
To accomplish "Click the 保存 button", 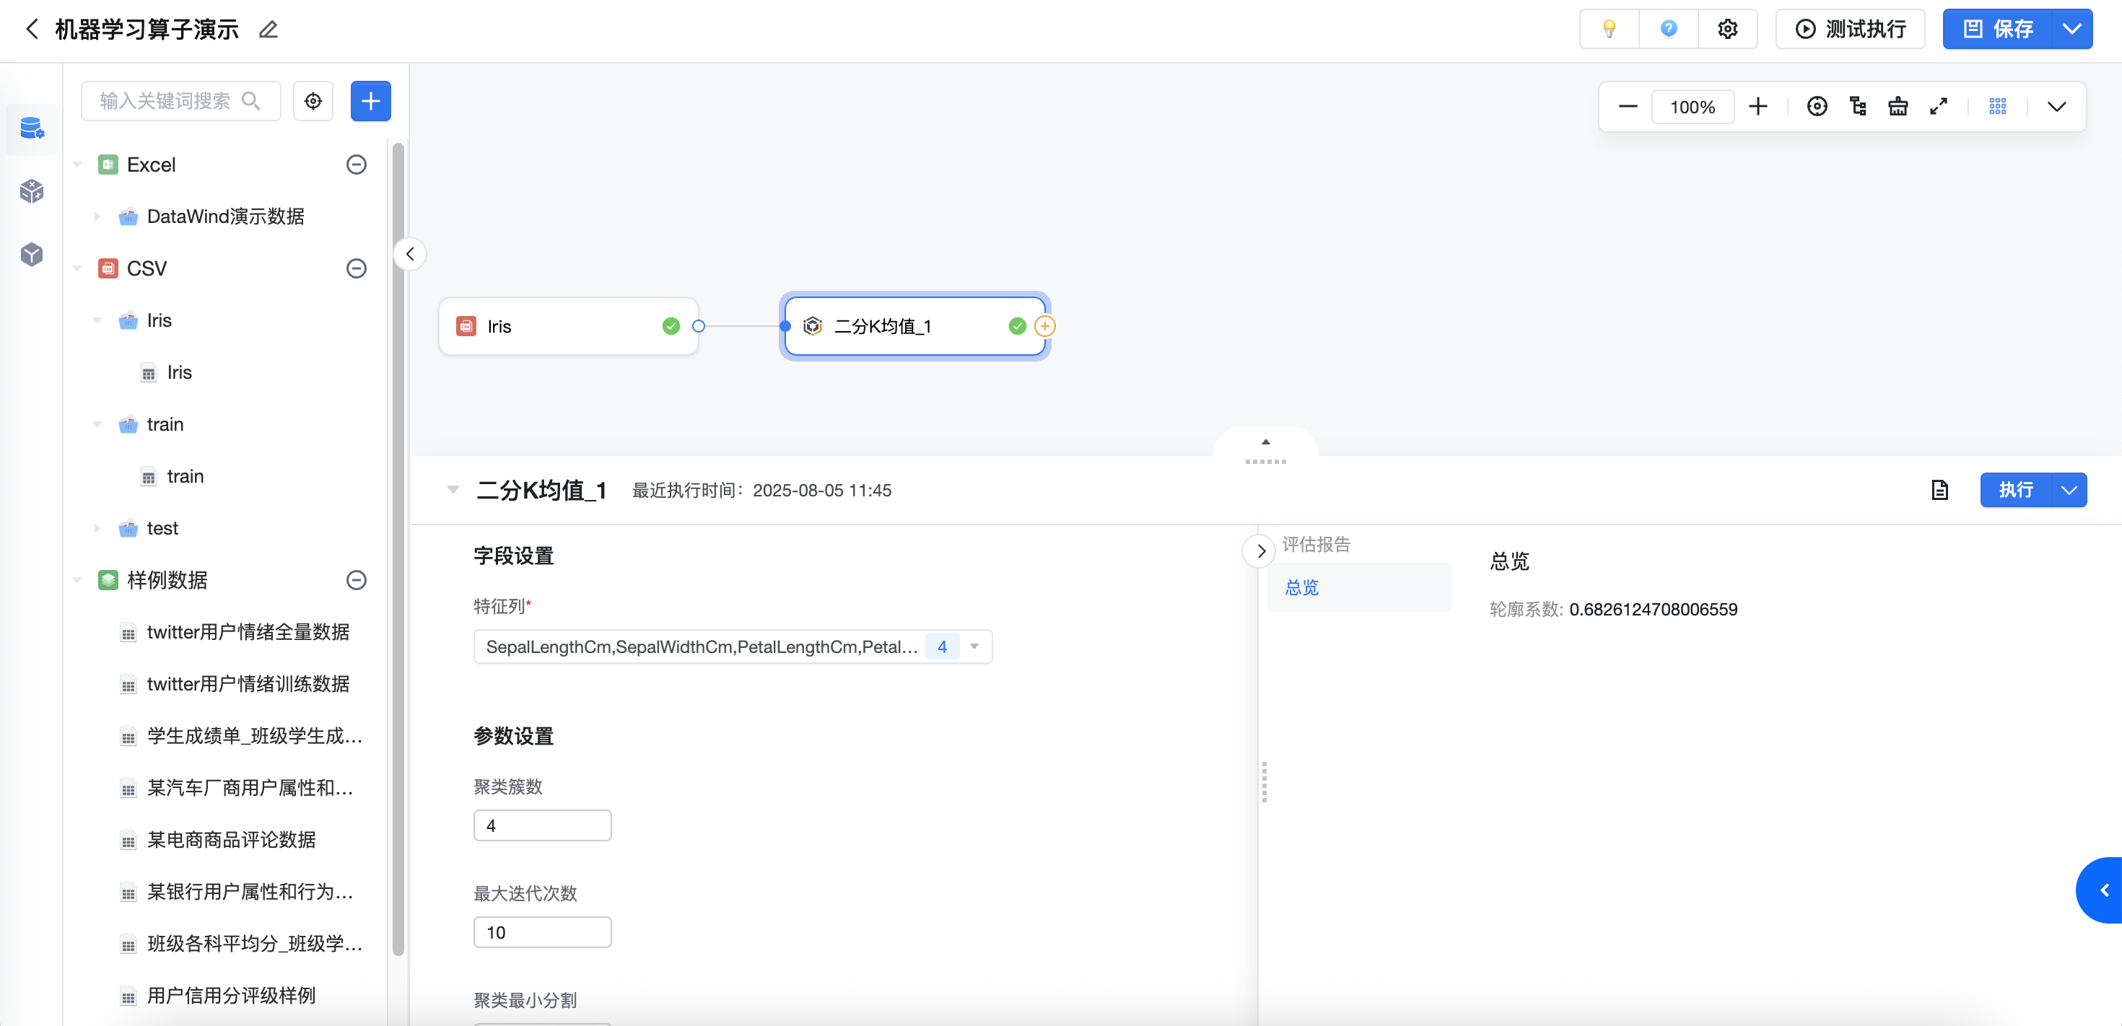I will [x=1998, y=30].
